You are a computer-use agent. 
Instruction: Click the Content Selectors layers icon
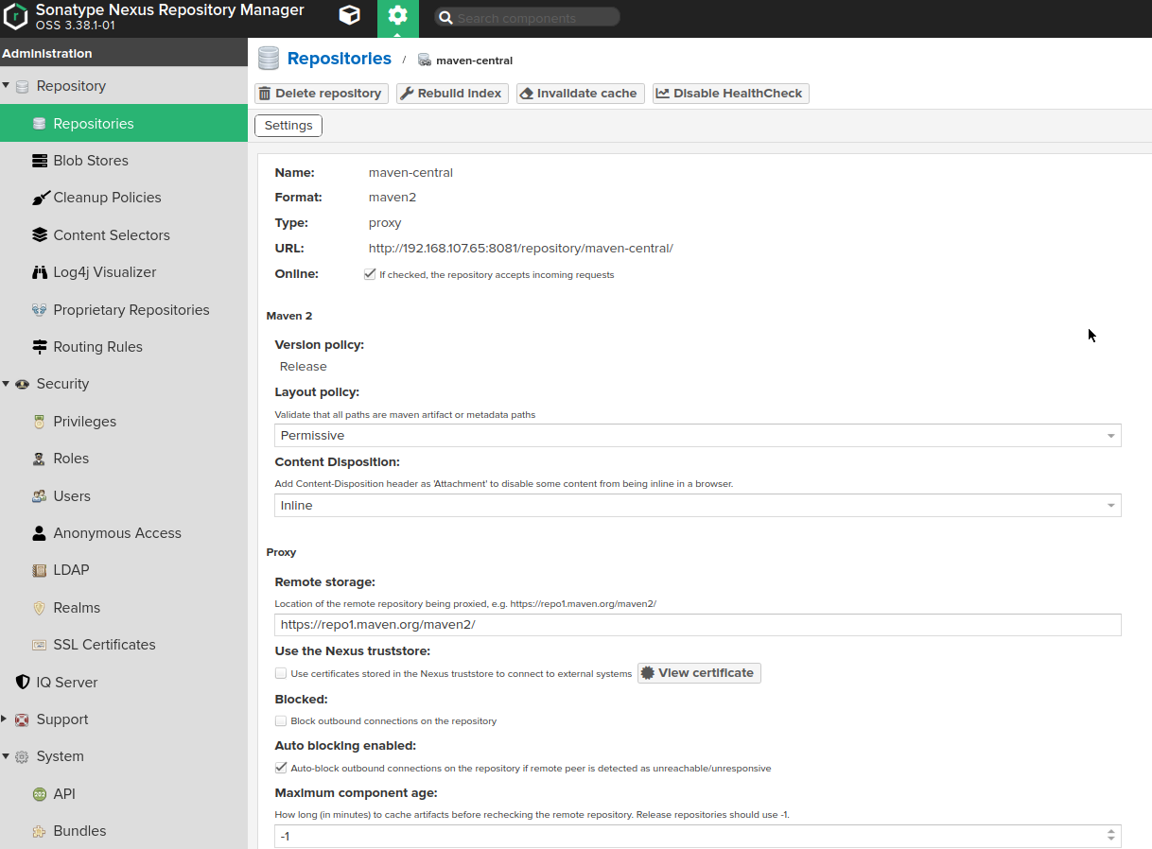click(x=40, y=234)
